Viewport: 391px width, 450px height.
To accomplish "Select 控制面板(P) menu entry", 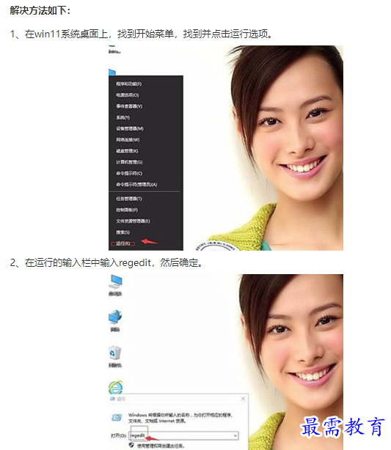I will point(127,210).
